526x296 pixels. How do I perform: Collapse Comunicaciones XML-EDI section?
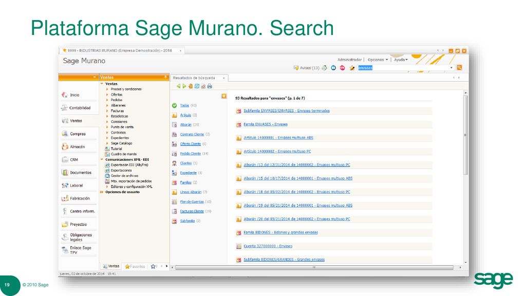102,159
